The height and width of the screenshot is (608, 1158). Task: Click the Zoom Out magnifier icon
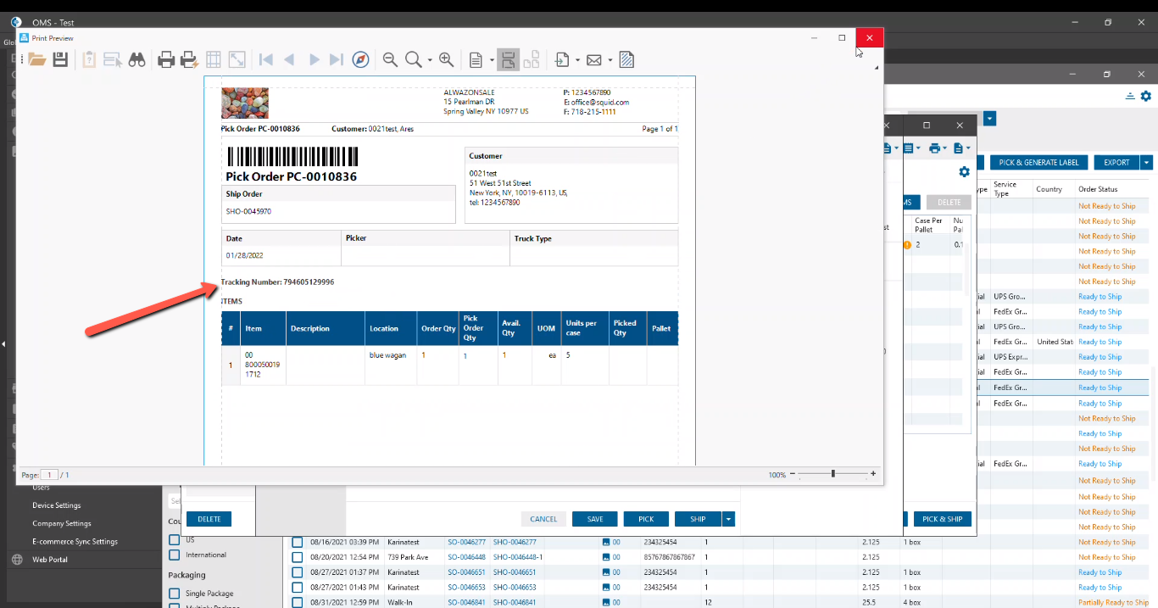click(x=390, y=59)
